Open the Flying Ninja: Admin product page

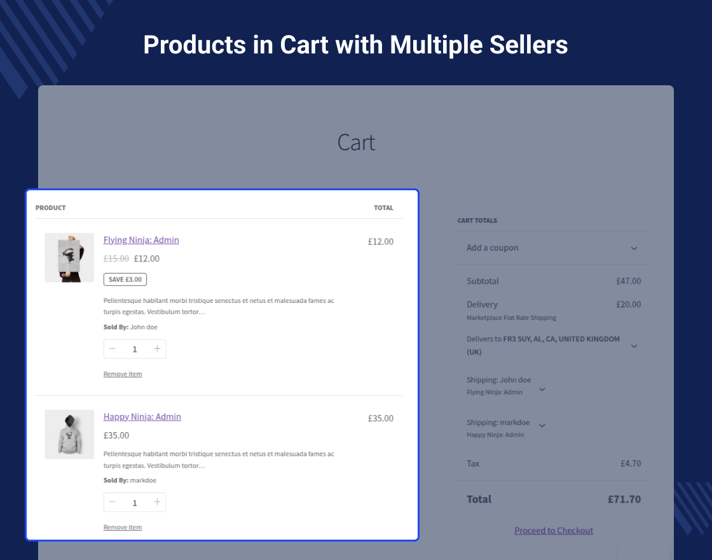click(141, 240)
